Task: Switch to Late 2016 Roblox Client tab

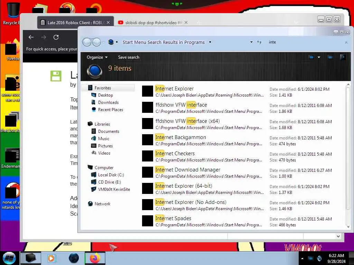Action: pos(75,22)
